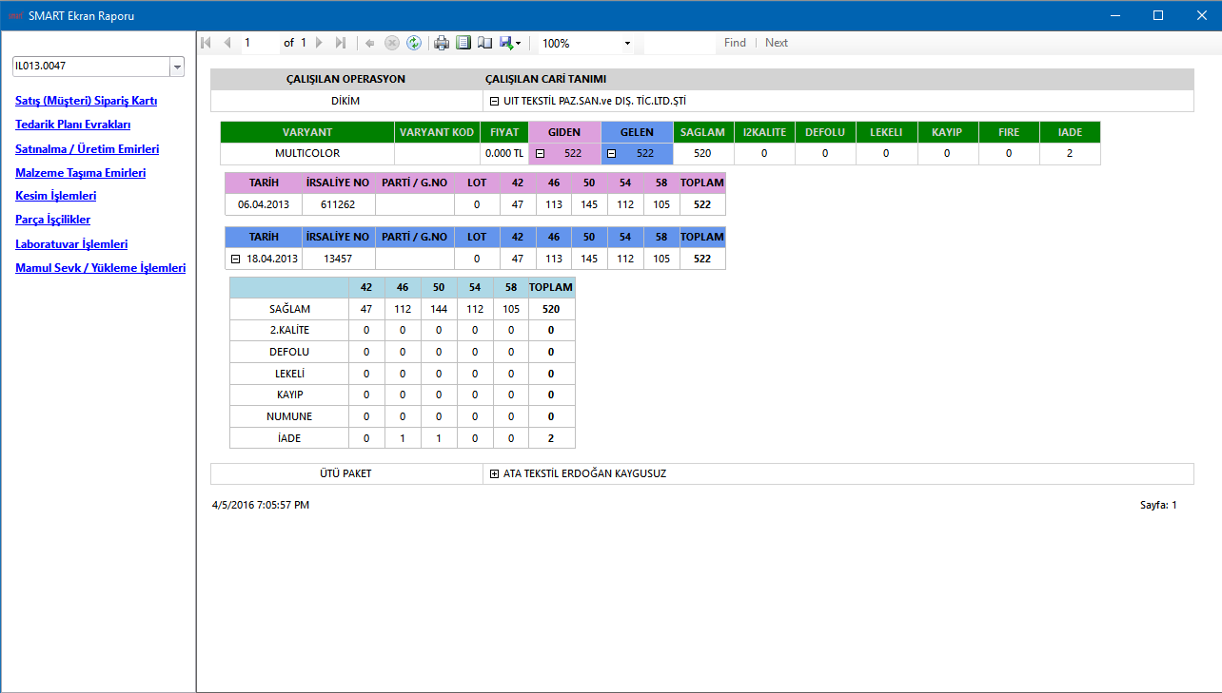Toggle Print Layout view icon
Viewport: 1222px width, 693px height.
tap(463, 43)
